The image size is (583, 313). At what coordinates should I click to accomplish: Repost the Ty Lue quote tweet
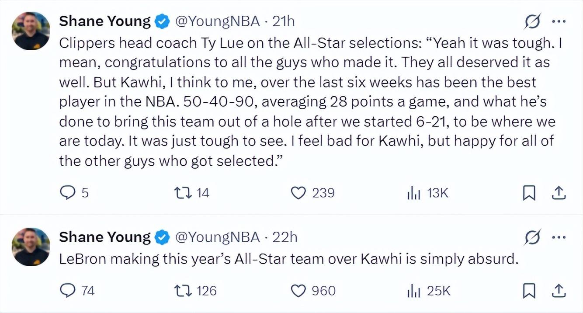coord(181,193)
